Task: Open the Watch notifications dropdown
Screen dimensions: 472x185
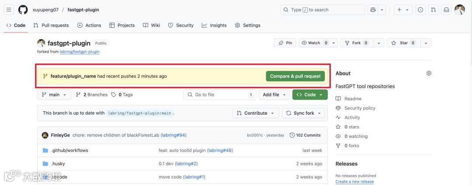Action: pos(318,43)
